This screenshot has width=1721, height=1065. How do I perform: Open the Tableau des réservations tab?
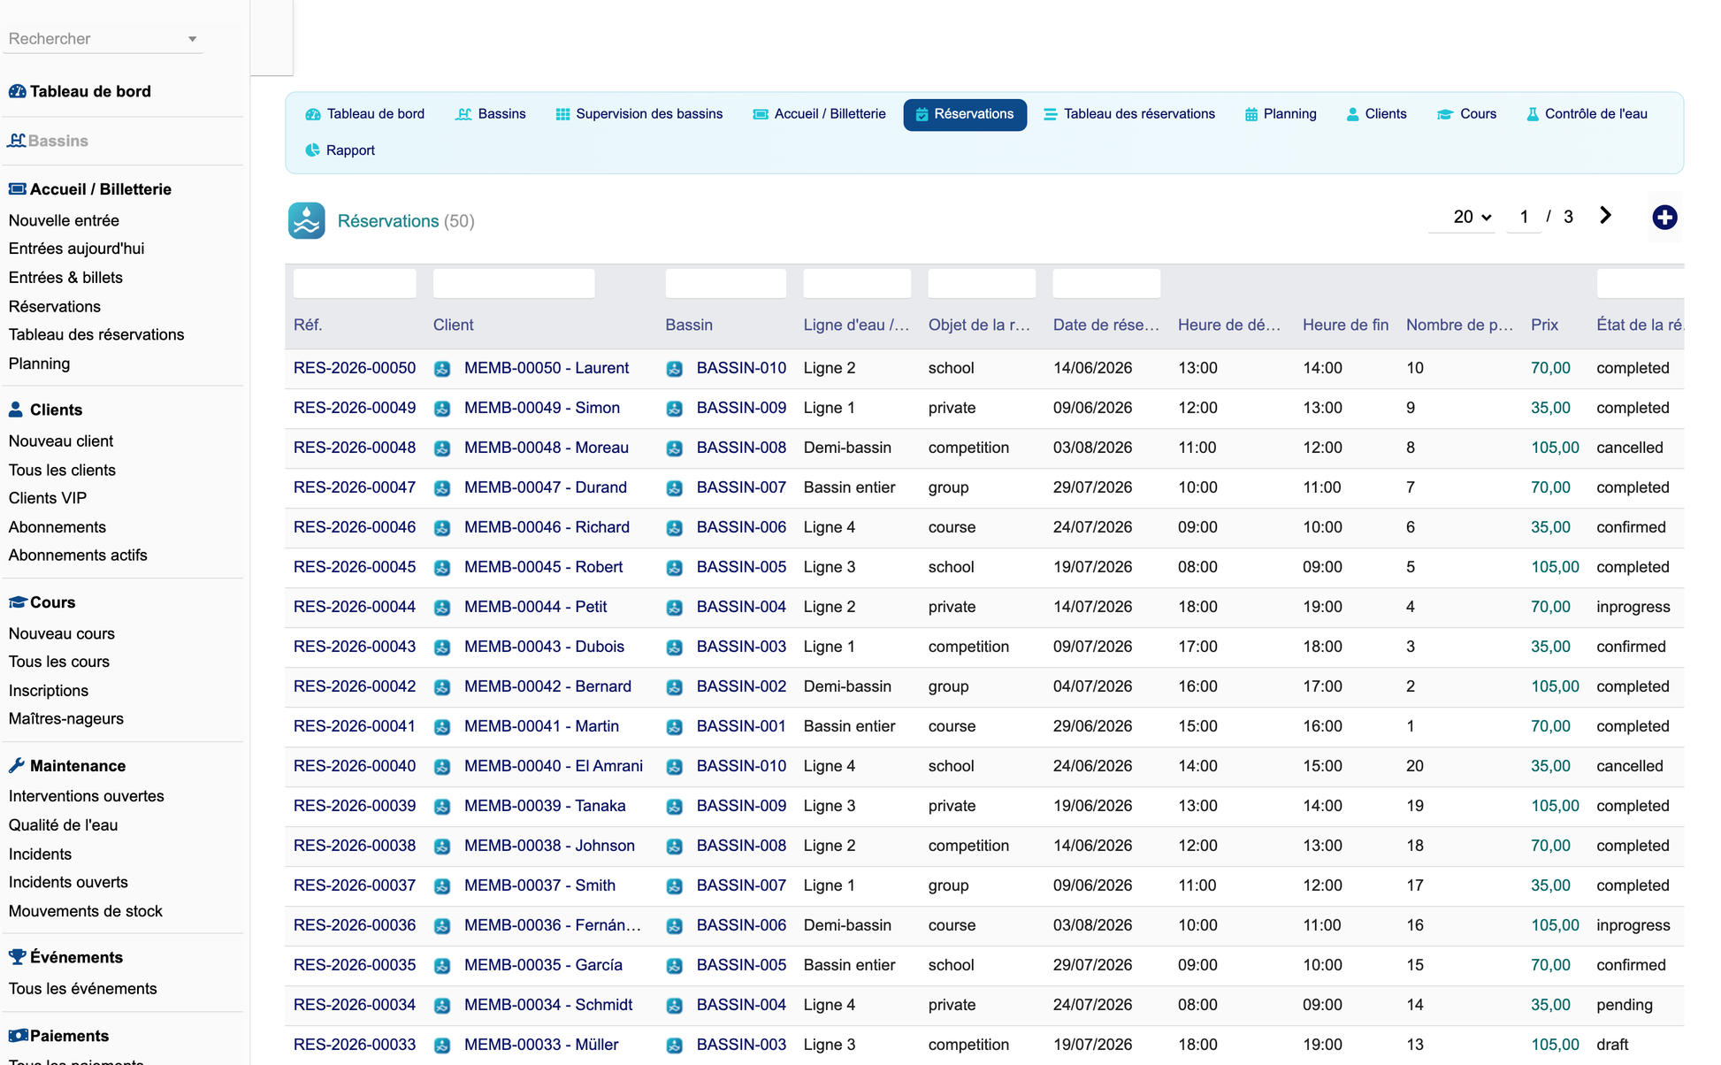click(x=1129, y=114)
